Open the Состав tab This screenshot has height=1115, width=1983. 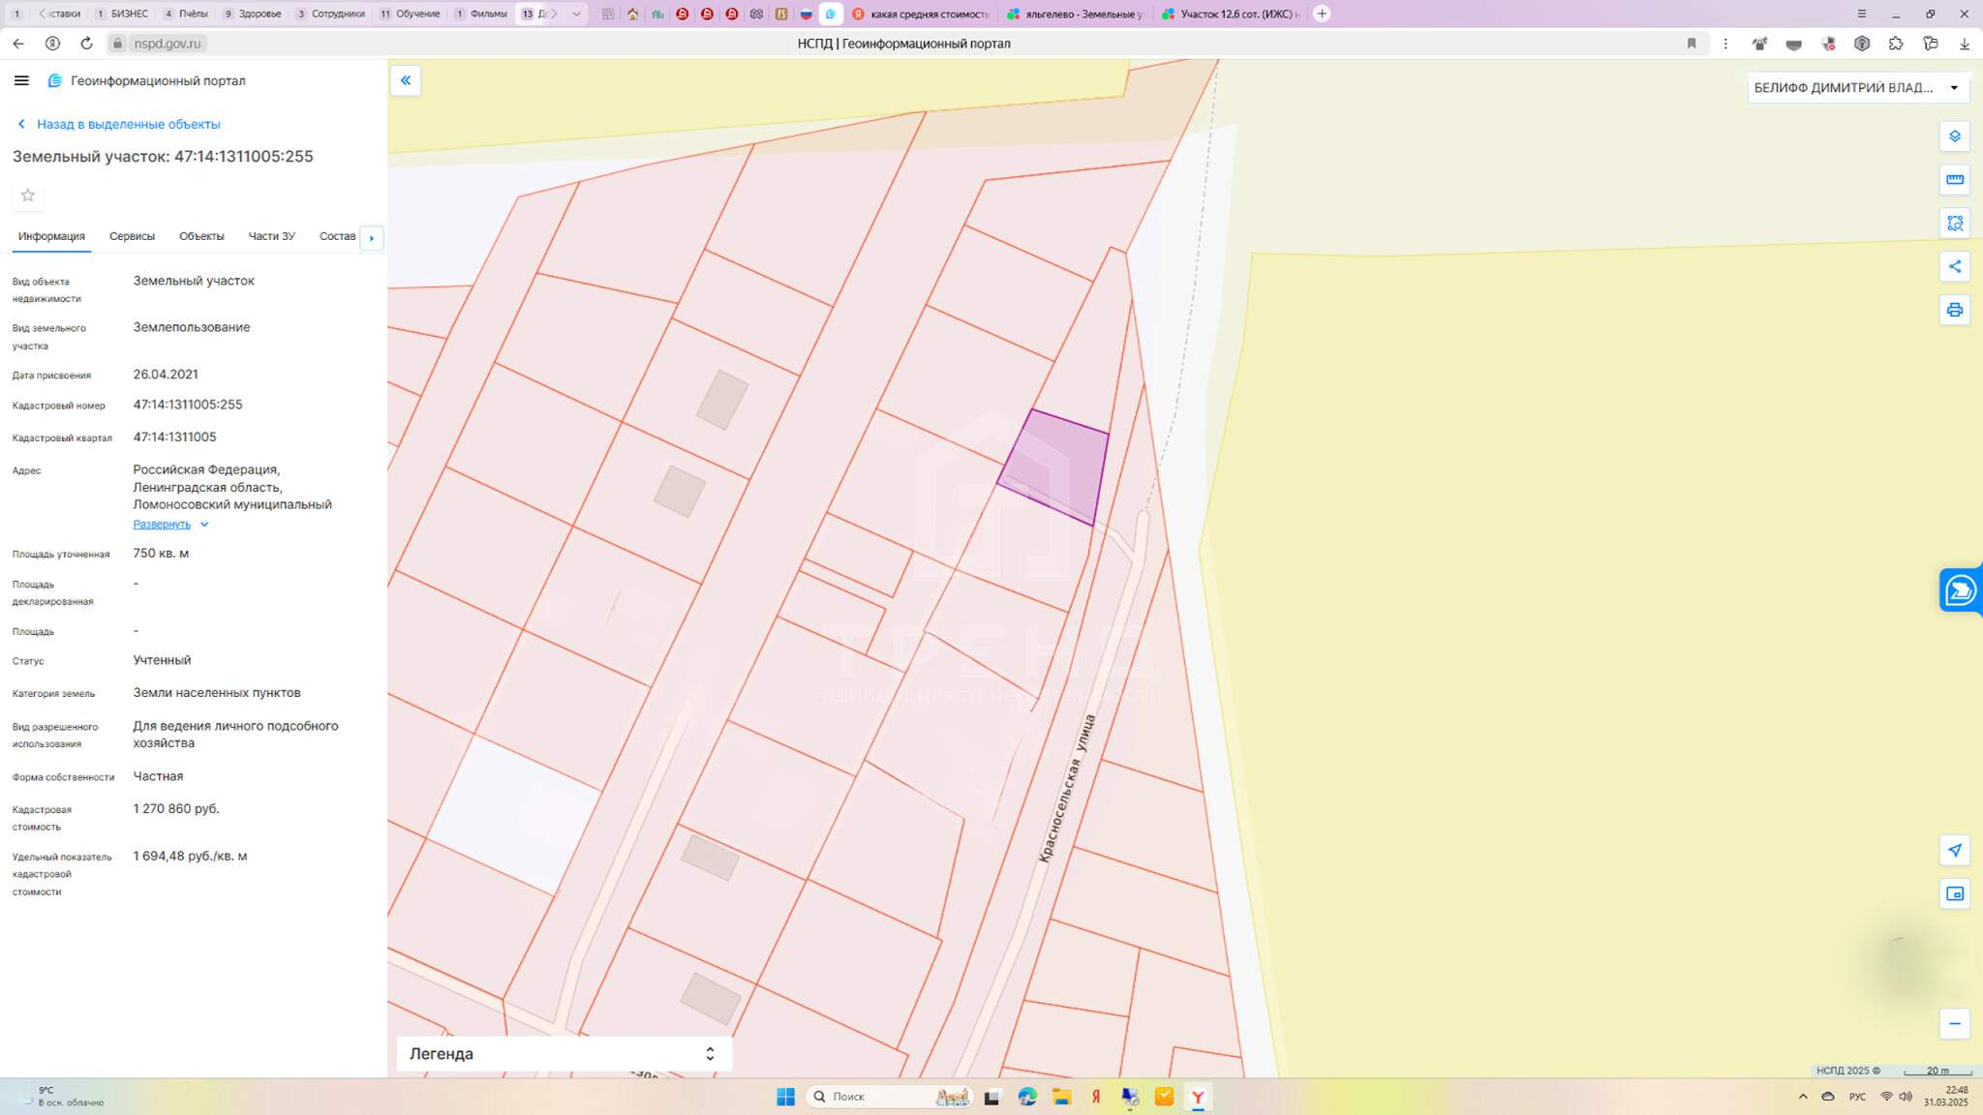(x=337, y=236)
